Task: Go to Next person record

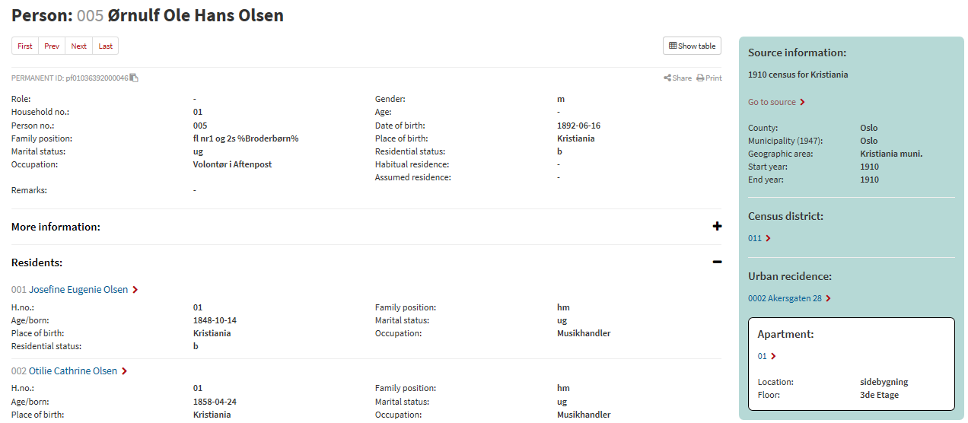Action: pyautogui.click(x=79, y=46)
